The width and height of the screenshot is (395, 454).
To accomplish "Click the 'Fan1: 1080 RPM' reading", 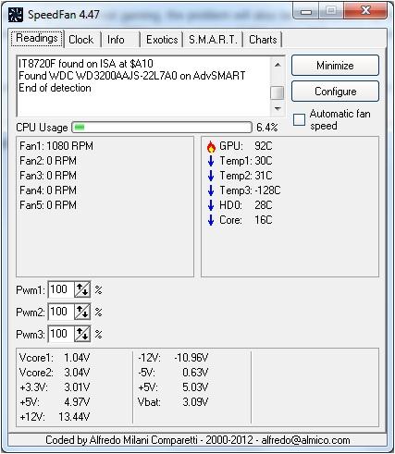I will pyautogui.click(x=56, y=146).
